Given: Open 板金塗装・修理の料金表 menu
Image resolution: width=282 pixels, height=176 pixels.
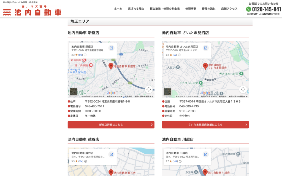Looking at the screenshot, I should click(165, 9).
